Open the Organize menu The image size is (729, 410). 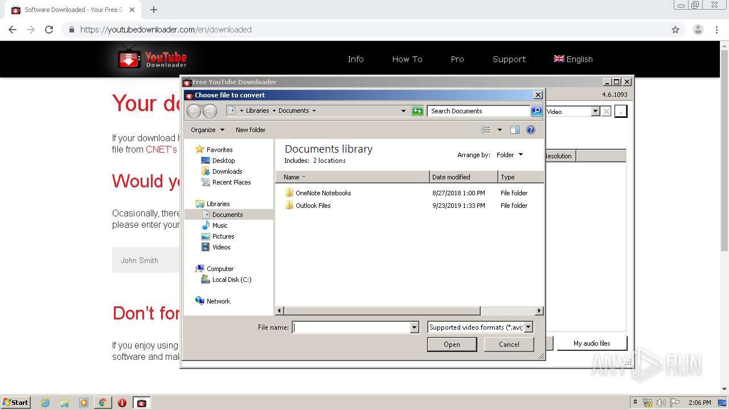tap(207, 130)
